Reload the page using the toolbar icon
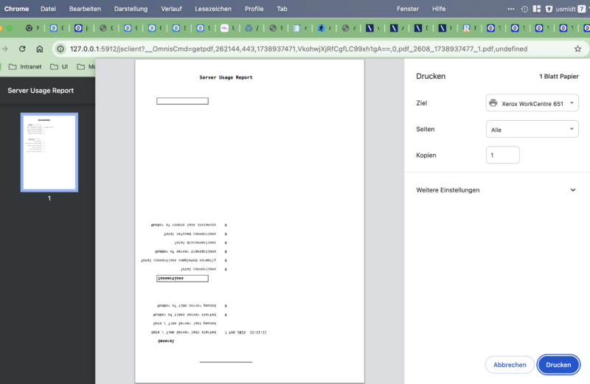590x384 pixels. (22, 49)
